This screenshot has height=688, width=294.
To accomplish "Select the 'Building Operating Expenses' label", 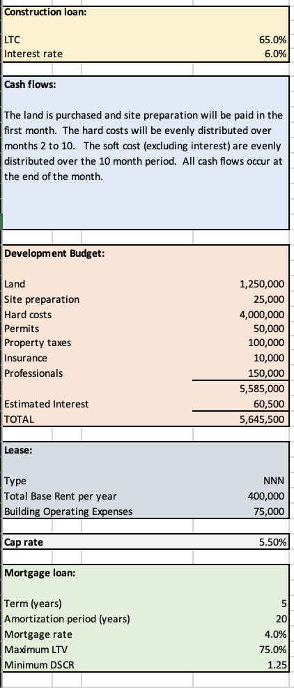I will [68, 511].
